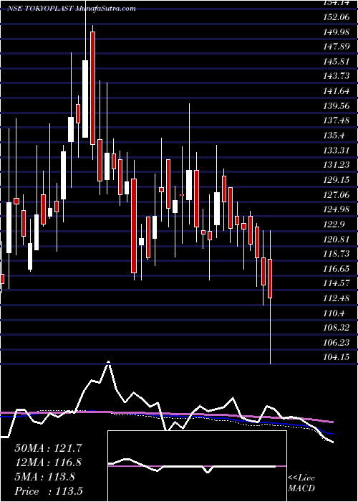
Task: Click the 118.73 price axis label
Action: click(x=336, y=254)
